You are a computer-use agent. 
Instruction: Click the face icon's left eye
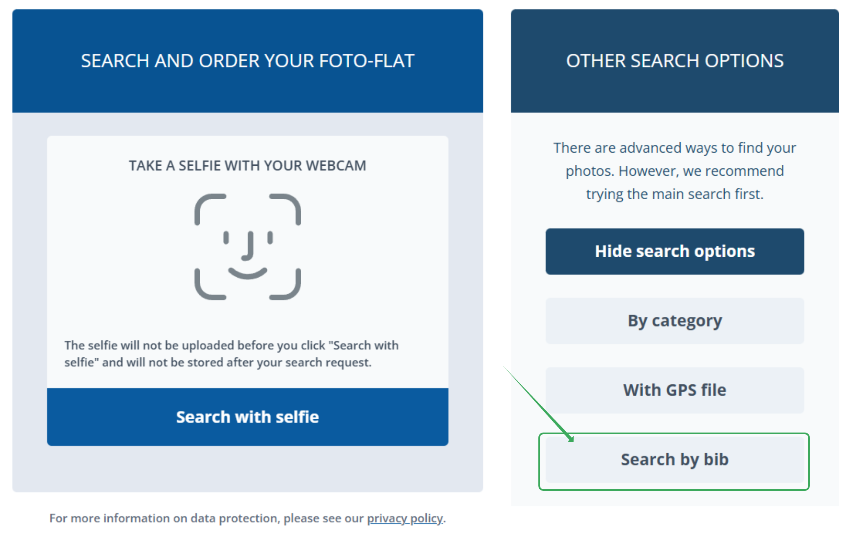(x=226, y=238)
